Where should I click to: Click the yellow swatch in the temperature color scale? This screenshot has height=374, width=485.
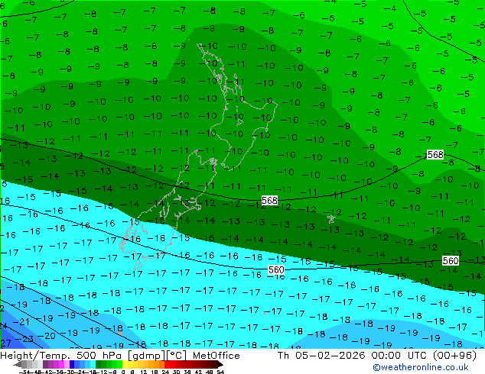click(125, 364)
